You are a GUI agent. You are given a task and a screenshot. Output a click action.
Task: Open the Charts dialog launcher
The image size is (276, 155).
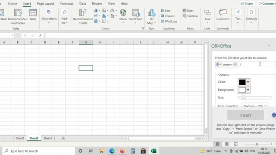point(143,28)
